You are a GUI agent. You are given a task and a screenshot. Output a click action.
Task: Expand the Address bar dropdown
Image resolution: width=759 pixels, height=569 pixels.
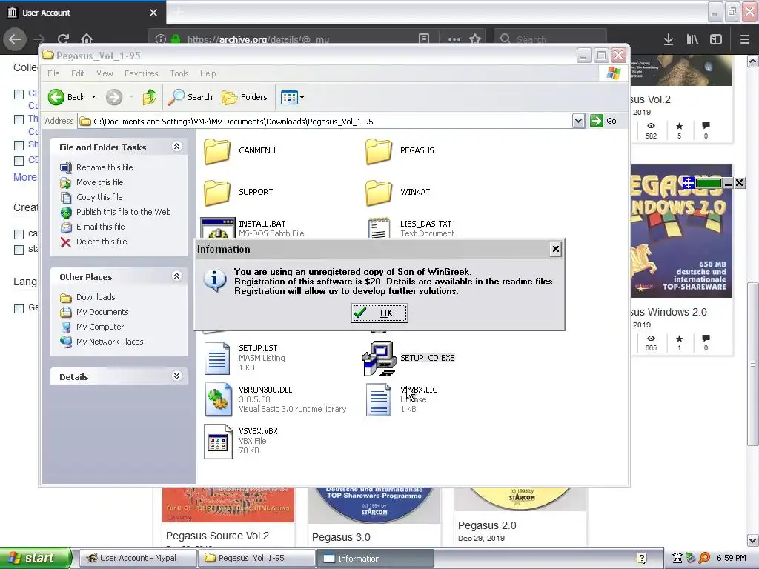click(x=578, y=121)
